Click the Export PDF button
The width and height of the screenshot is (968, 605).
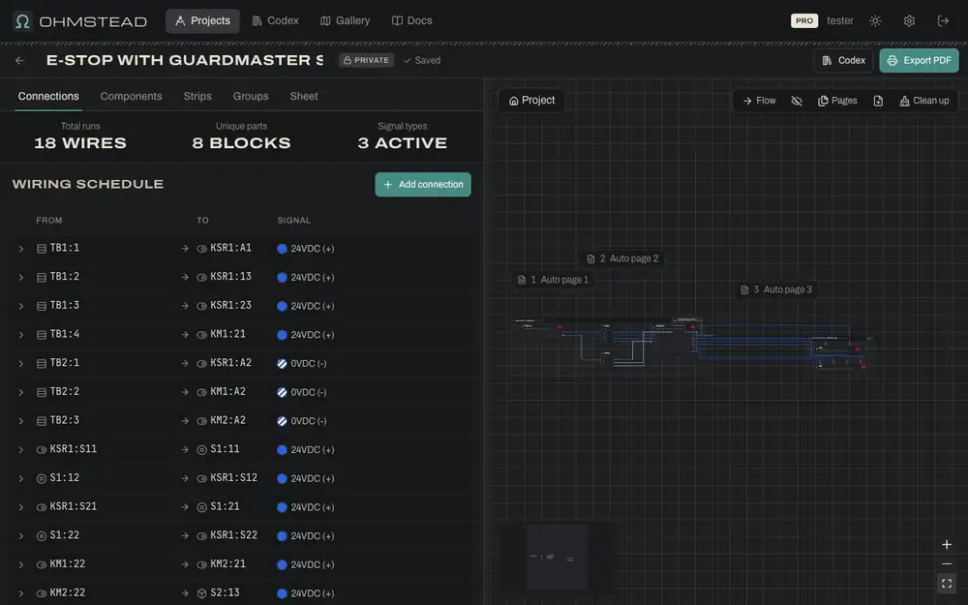(919, 60)
